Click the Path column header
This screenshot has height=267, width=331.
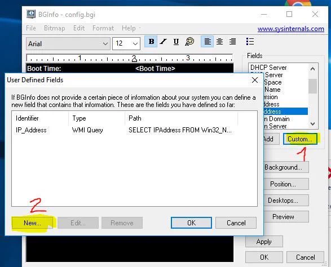(x=182, y=118)
